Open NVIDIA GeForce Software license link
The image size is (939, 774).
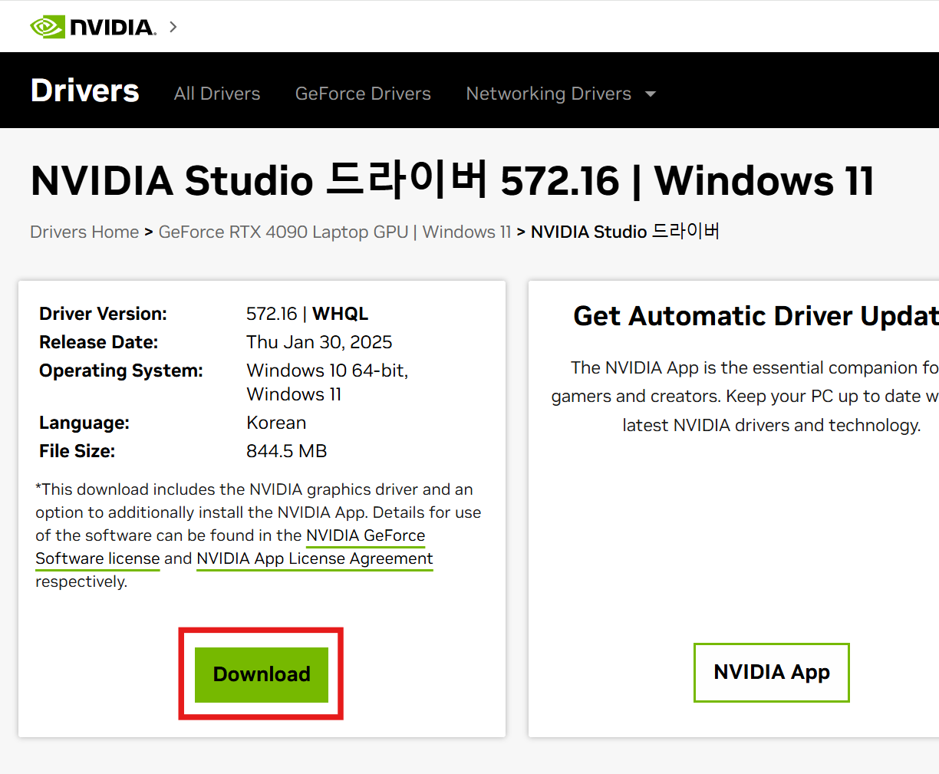(230, 547)
